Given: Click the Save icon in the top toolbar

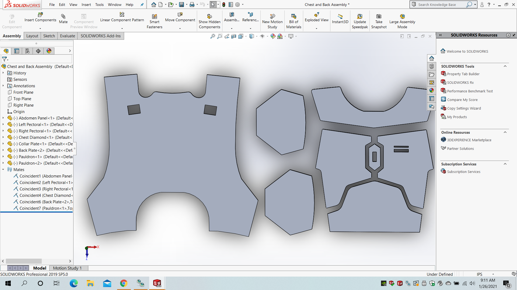Looking at the screenshot, I should [x=181, y=5].
